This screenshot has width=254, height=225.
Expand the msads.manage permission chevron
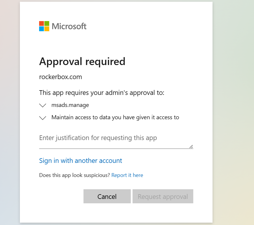pyautogui.click(x=43, y=105)
